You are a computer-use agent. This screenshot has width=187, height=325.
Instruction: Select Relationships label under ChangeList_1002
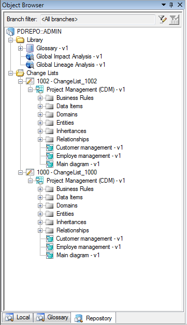pyautogui.click(x=73, y=139)
